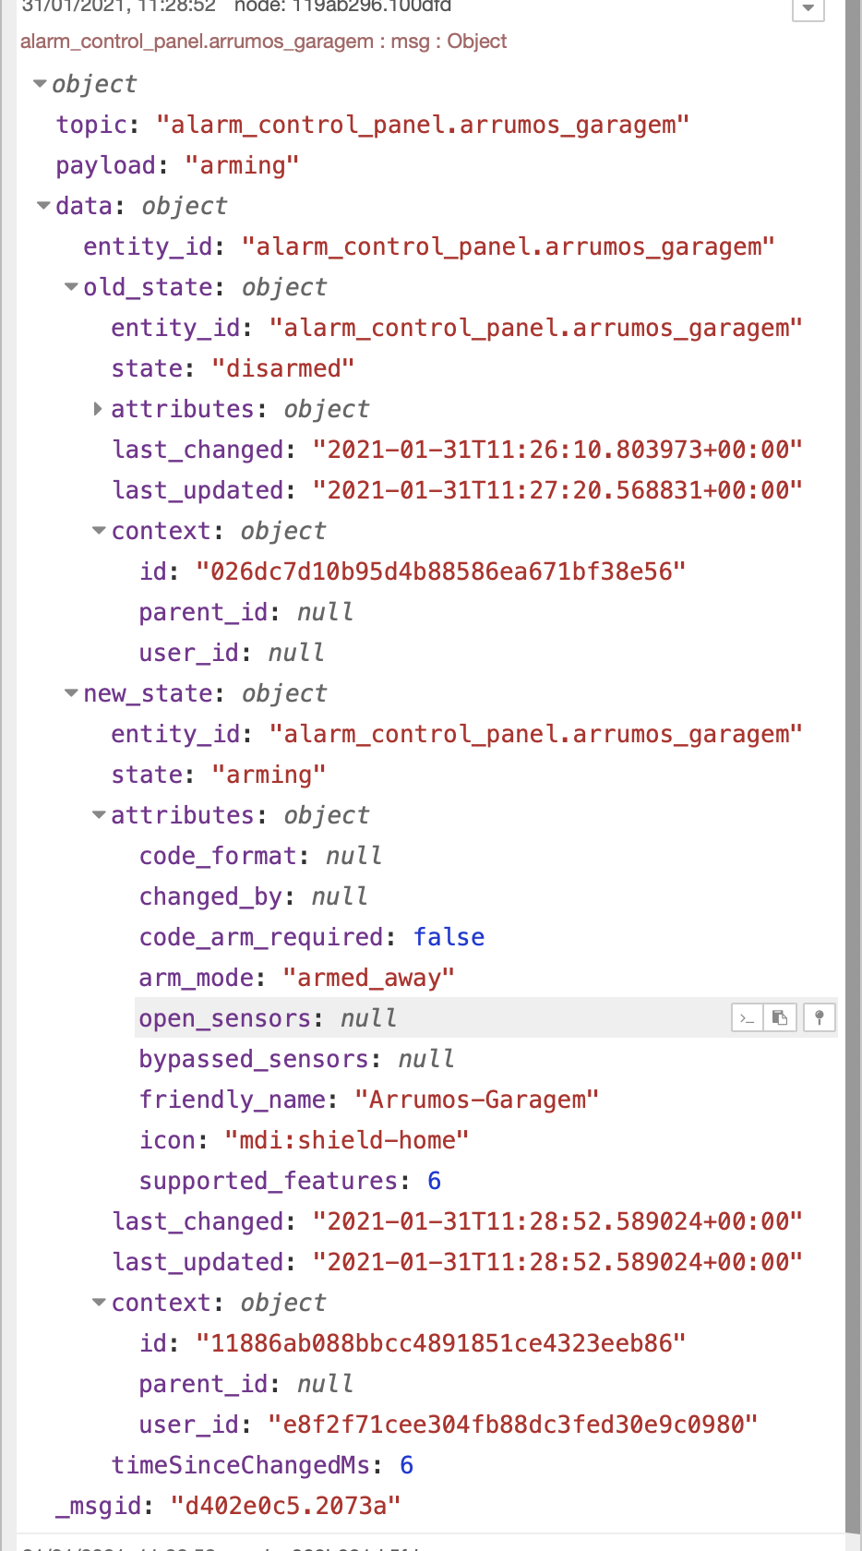The height and width of the screenshot is (1551, 862).
Task: Collapse the old_state object
Action: [x=71, y=286]
